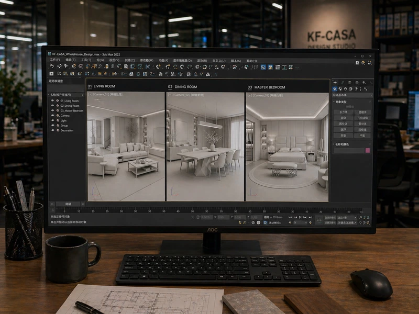Open the 文件(F) File menu

pos(55,60)
